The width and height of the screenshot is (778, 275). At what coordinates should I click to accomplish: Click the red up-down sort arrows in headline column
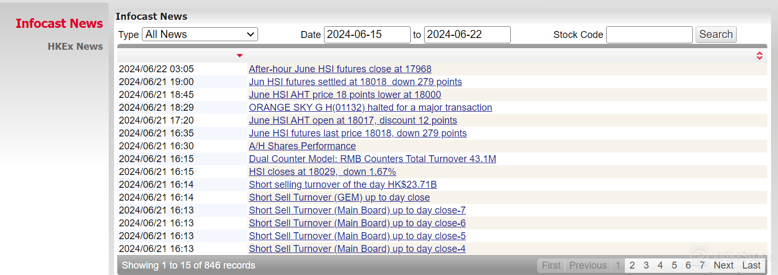pyautogui.click(x=759, y=56)
